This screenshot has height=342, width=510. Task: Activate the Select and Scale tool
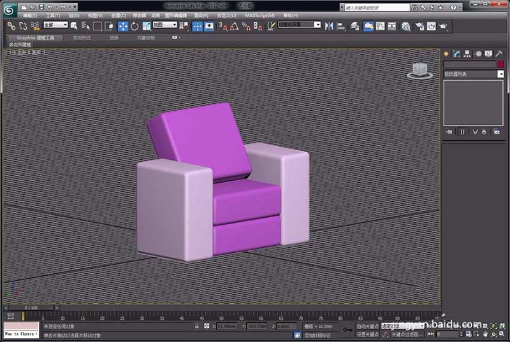pyautogui.click(x=147, y=26)
